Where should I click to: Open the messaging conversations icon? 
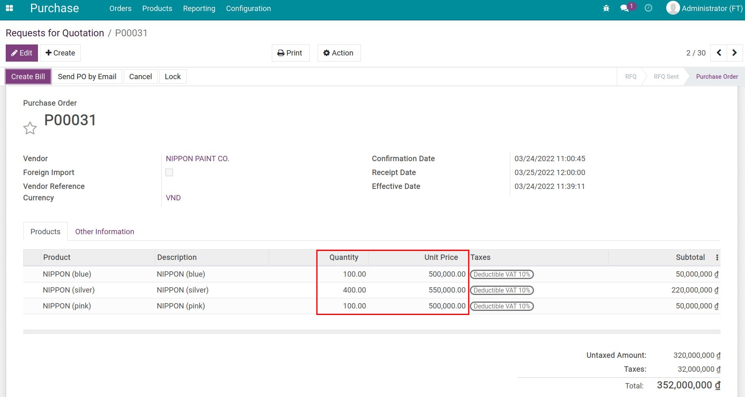click(624, 8)
